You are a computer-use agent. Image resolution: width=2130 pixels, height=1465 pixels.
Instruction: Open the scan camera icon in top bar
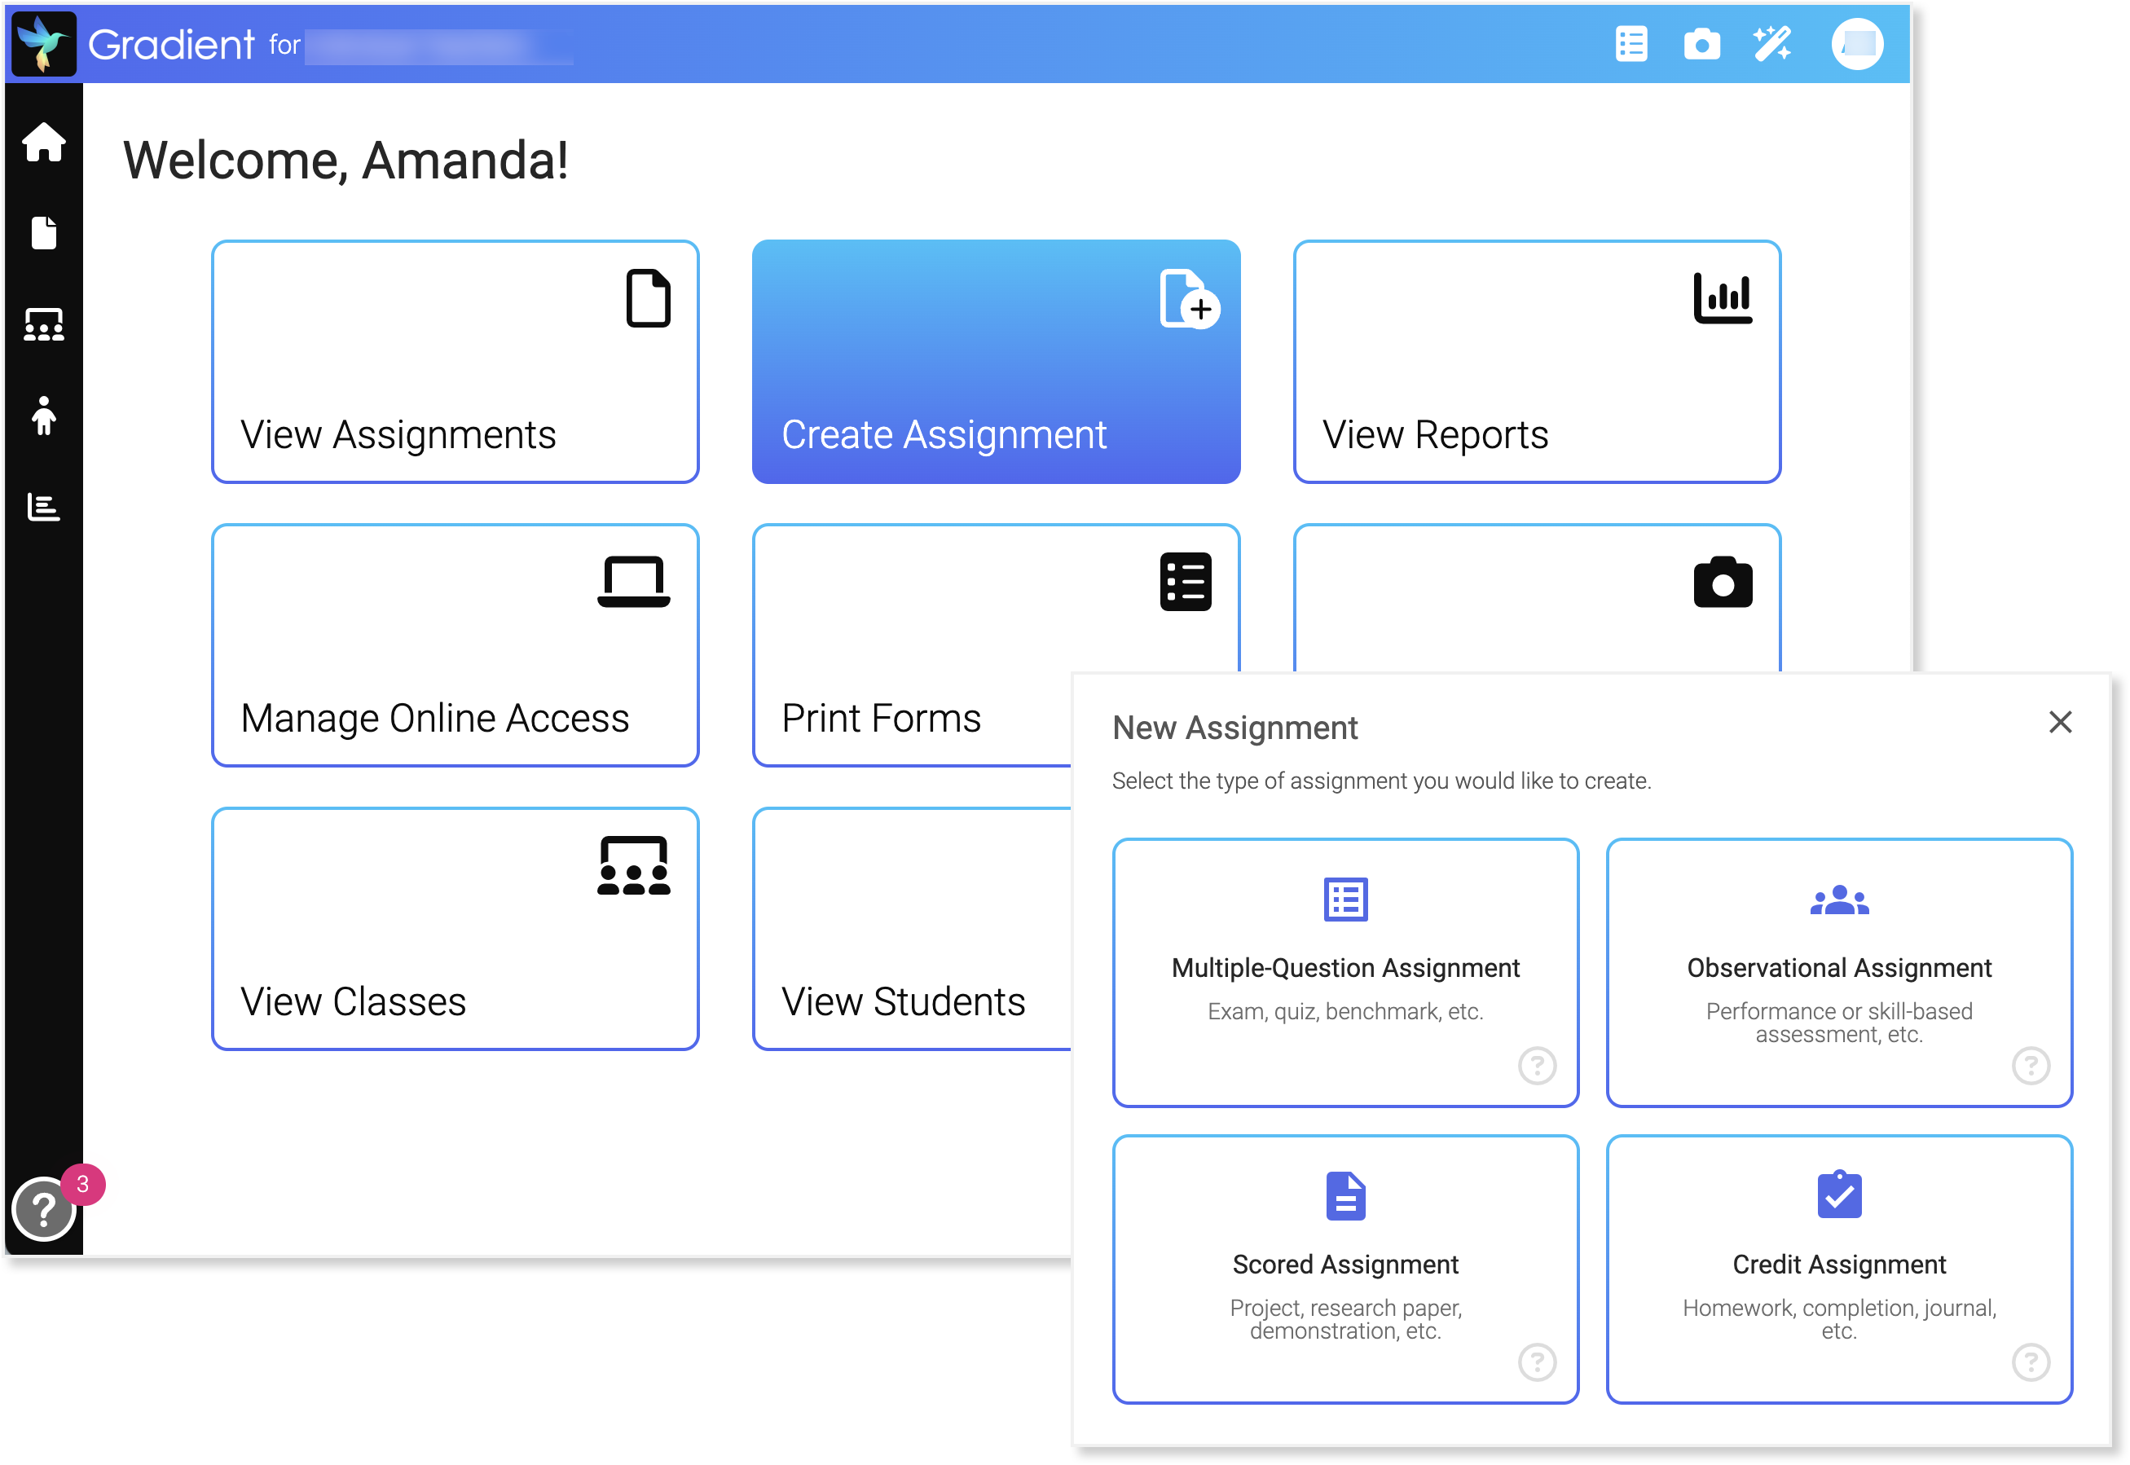coord(1701,43)
